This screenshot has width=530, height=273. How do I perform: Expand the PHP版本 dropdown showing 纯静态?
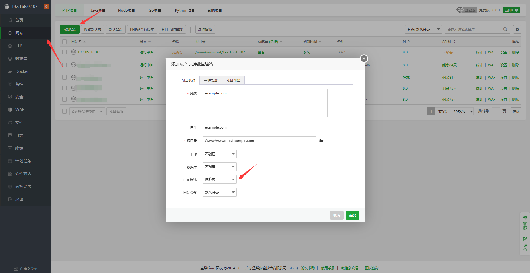point(219,179)
